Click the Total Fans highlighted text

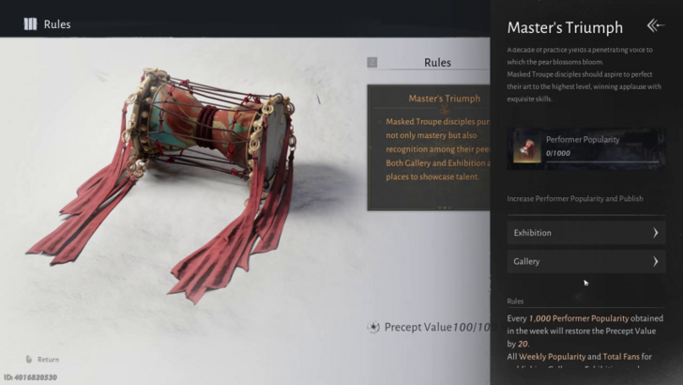[x=621, y=357]
